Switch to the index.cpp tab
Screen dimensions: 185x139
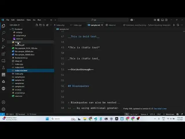[x=77, y=25]
